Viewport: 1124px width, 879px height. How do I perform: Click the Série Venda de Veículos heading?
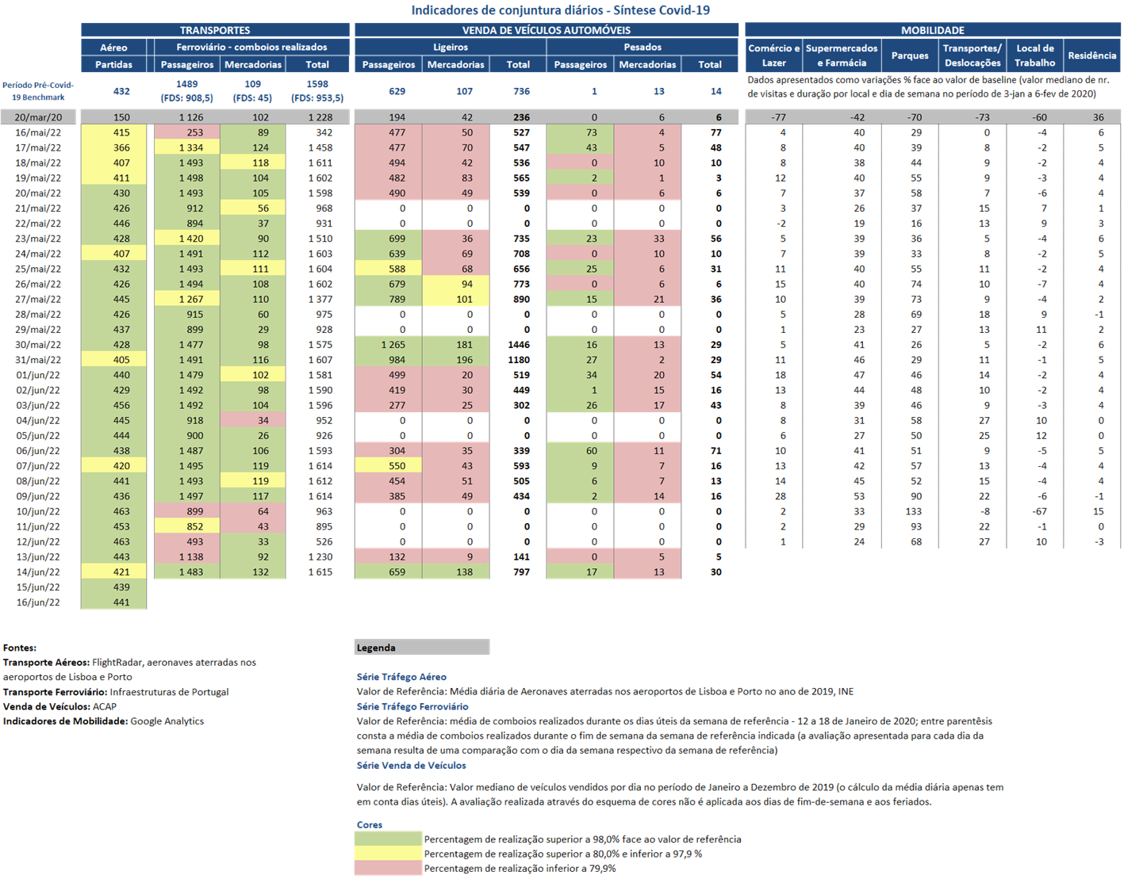point(411,766)
